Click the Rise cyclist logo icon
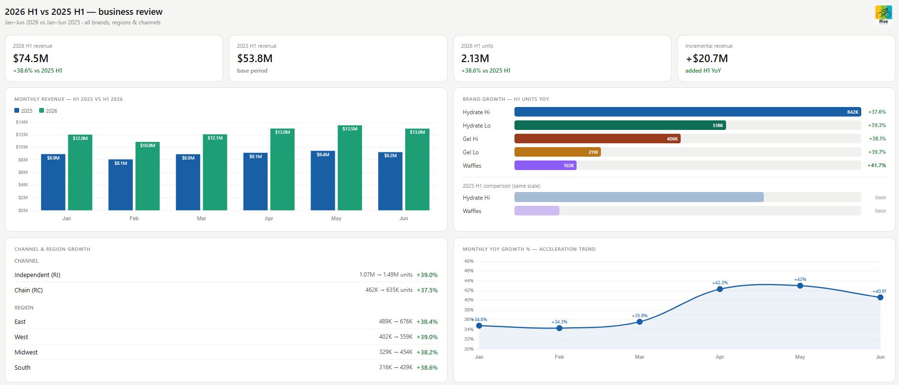 pyautogui.click(x=883, y=14)
